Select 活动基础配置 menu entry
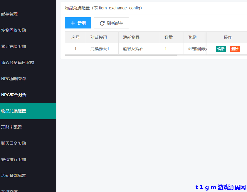This screenshot has width=247, height=192. pyautogui.click(x=14, y=176)
